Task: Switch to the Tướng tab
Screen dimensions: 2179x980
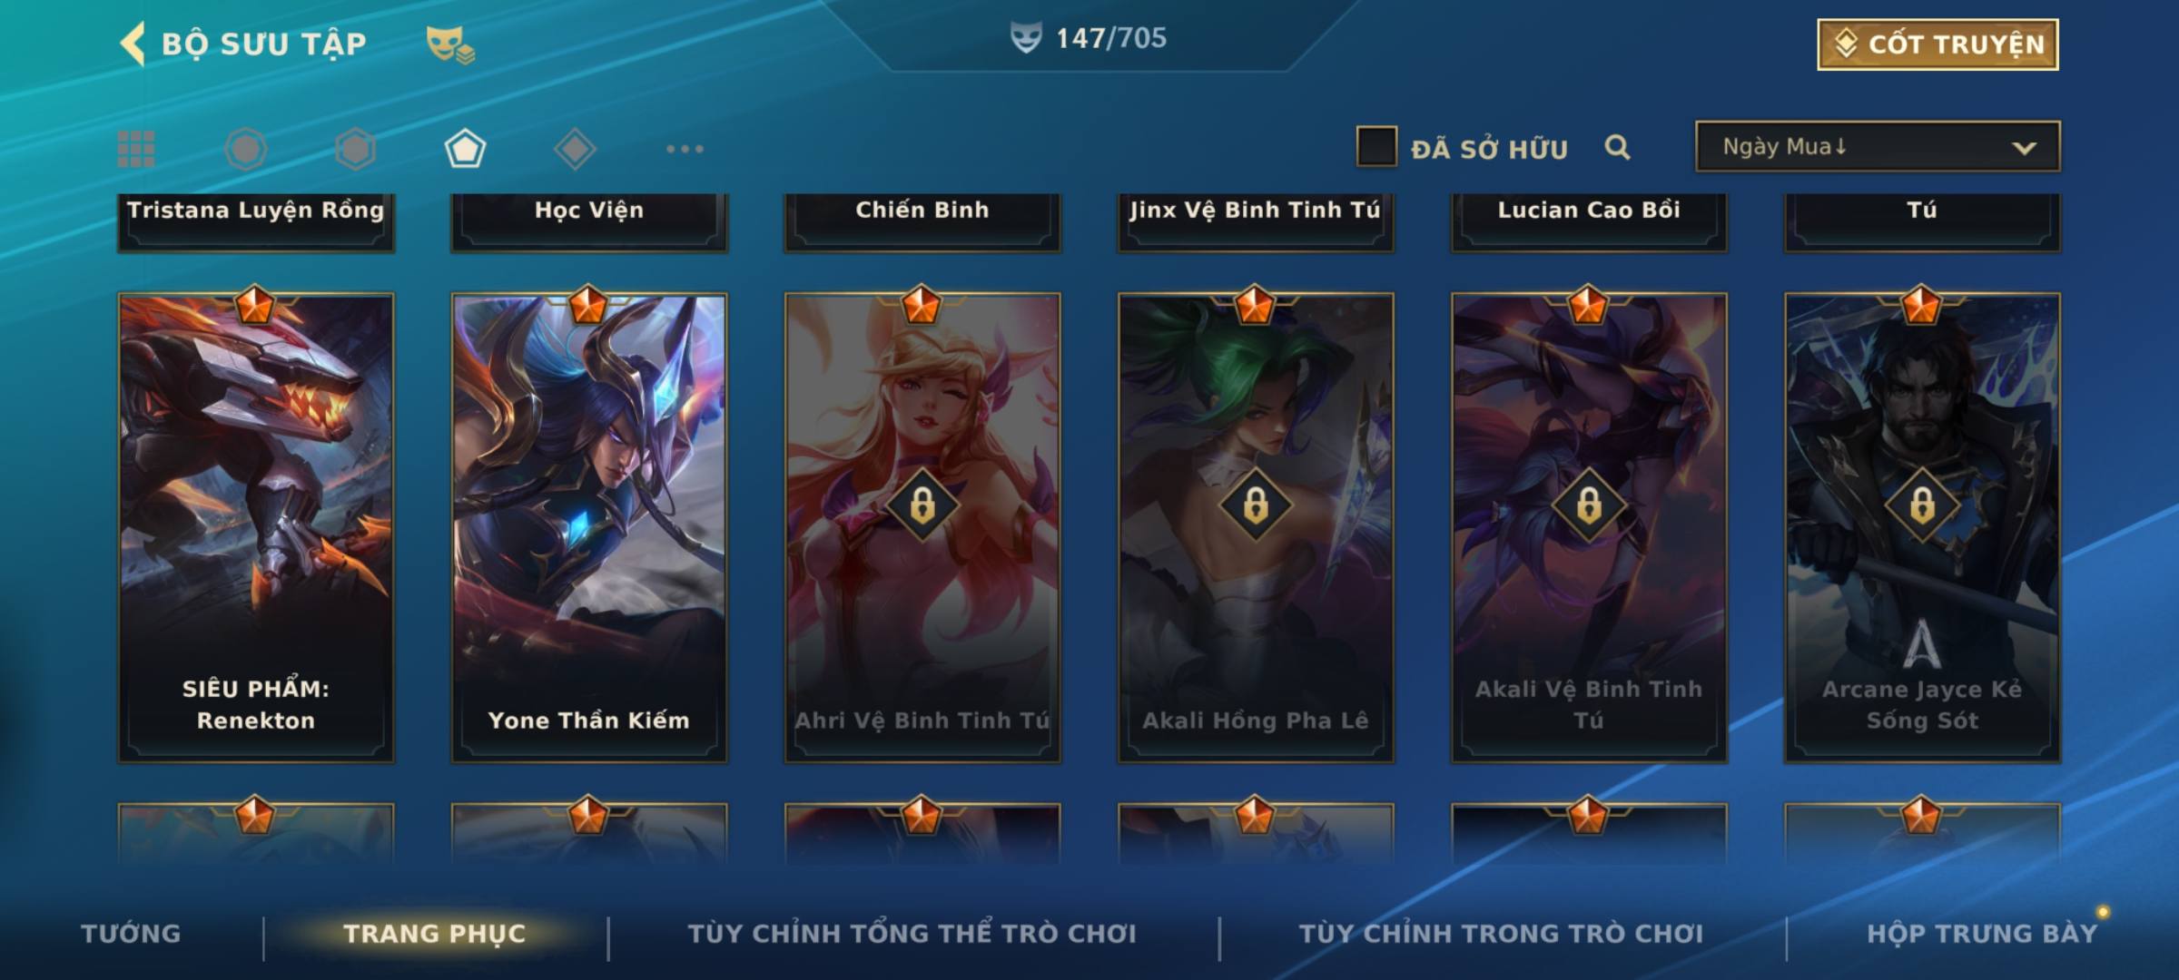Action: (131, 934)
